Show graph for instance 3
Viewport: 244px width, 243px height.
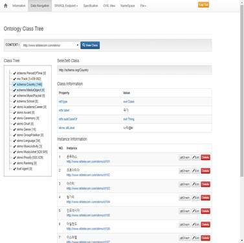[x=184, y=184]
